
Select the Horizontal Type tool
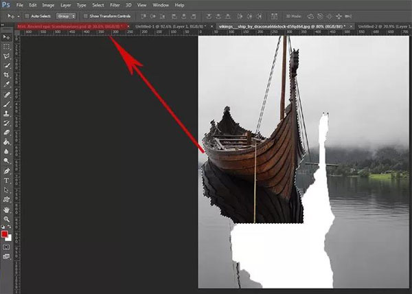click(6, 181)
